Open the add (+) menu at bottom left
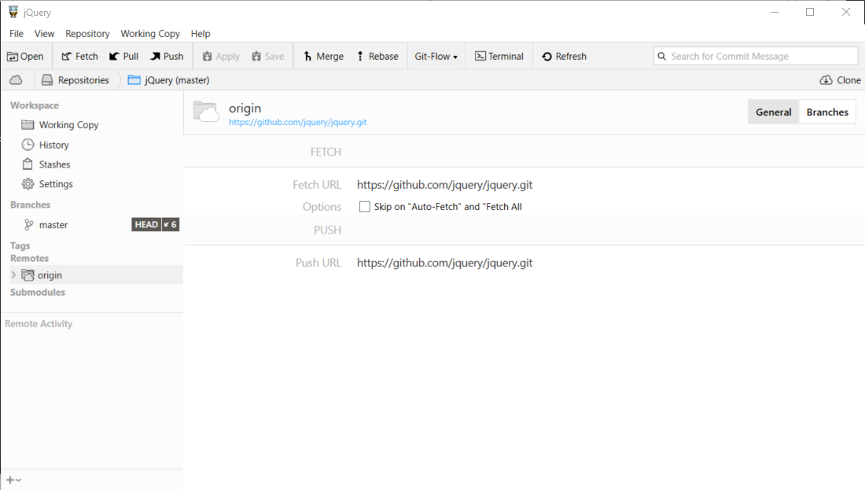The image size is (865, 490). point(14,480)
